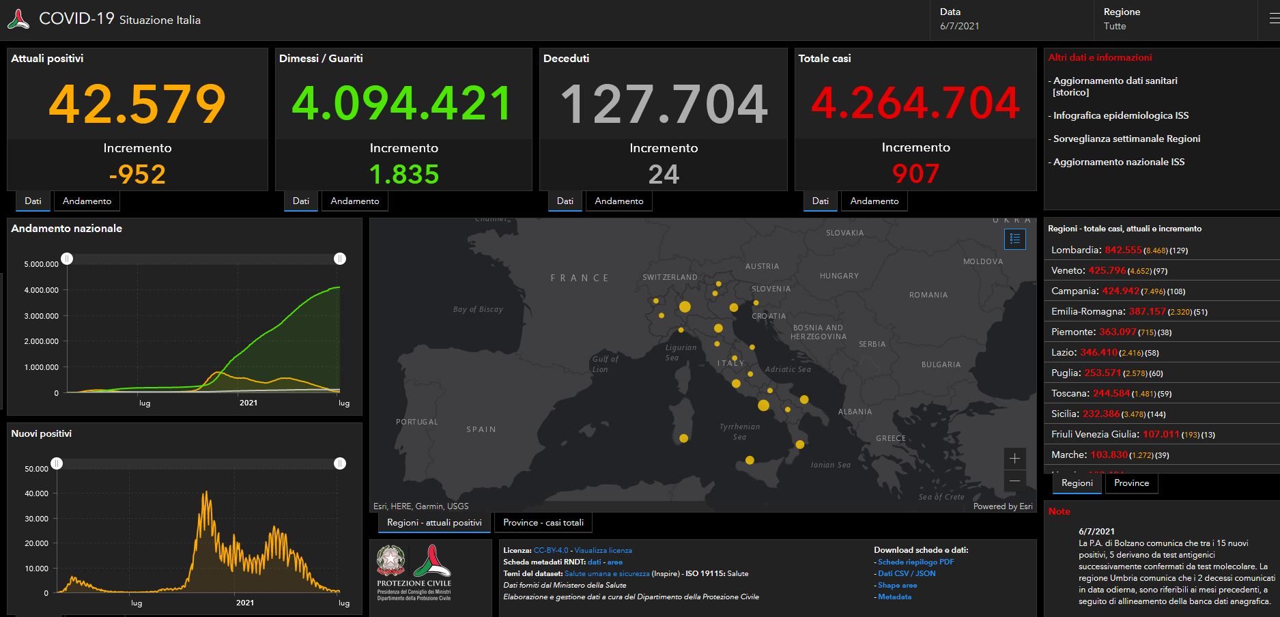Switch Deceduti panel to Andamento view
Viewport: 1280px width, 617px height.
(618, 201)
